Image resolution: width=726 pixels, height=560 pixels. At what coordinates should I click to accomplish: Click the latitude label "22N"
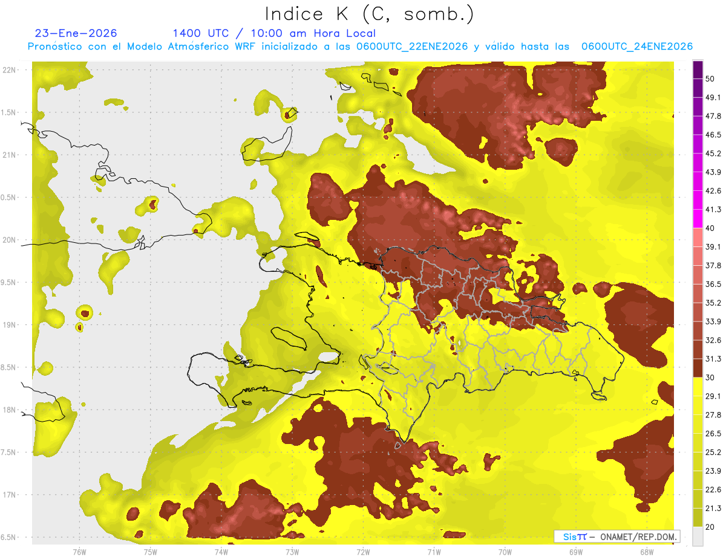pos(9,70)
